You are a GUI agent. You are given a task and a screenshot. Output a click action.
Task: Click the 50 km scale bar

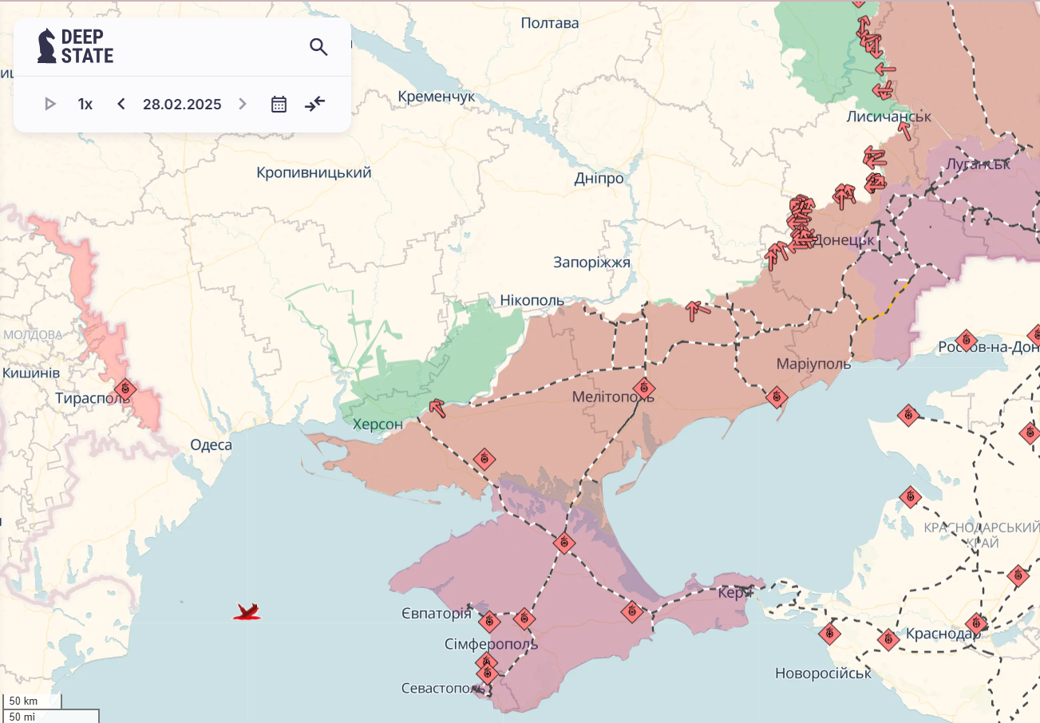pyautogui.click(x=33, y=701)
